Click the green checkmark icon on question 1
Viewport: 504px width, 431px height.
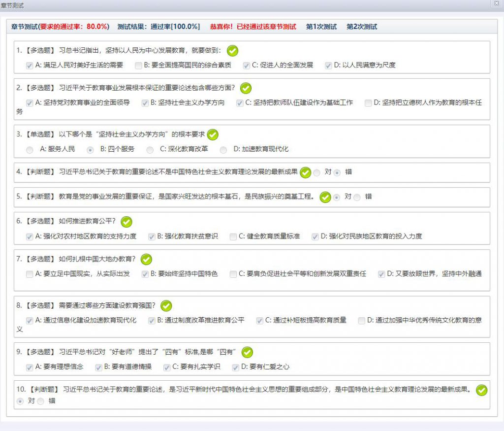click(x=232, y=51)
